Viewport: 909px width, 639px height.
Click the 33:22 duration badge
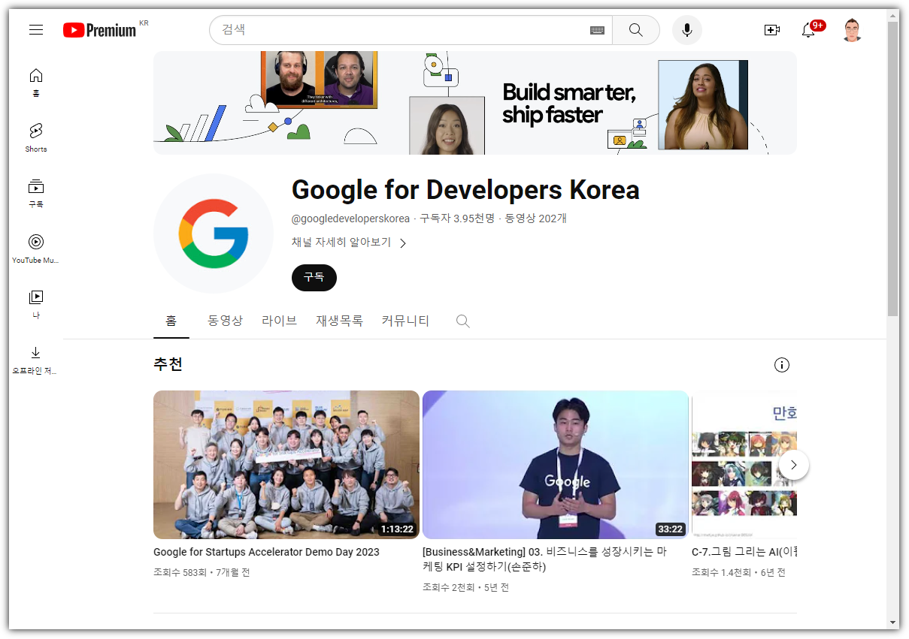(x=669, y=529)
